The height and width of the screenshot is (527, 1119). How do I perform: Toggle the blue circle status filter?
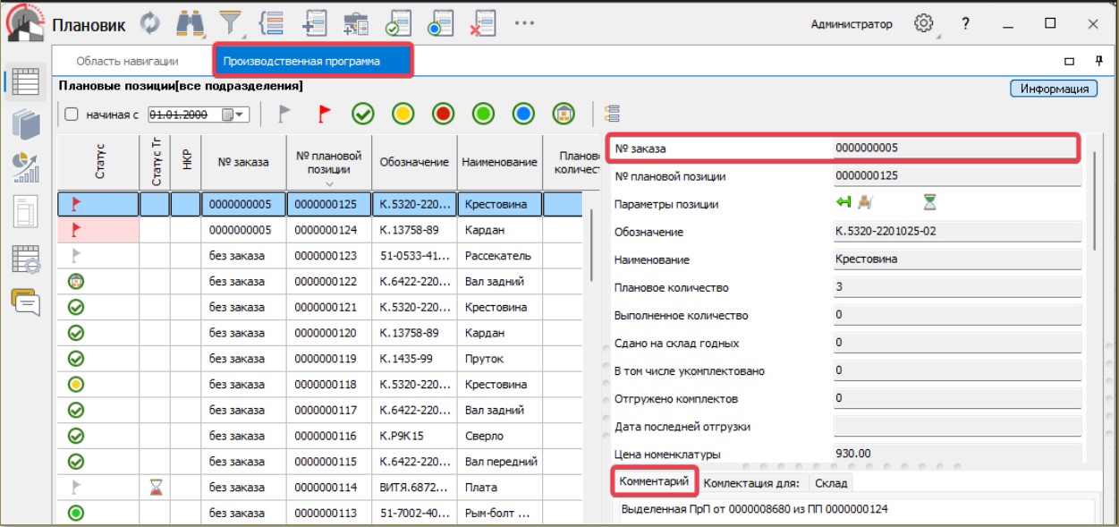tap(523, 114)
